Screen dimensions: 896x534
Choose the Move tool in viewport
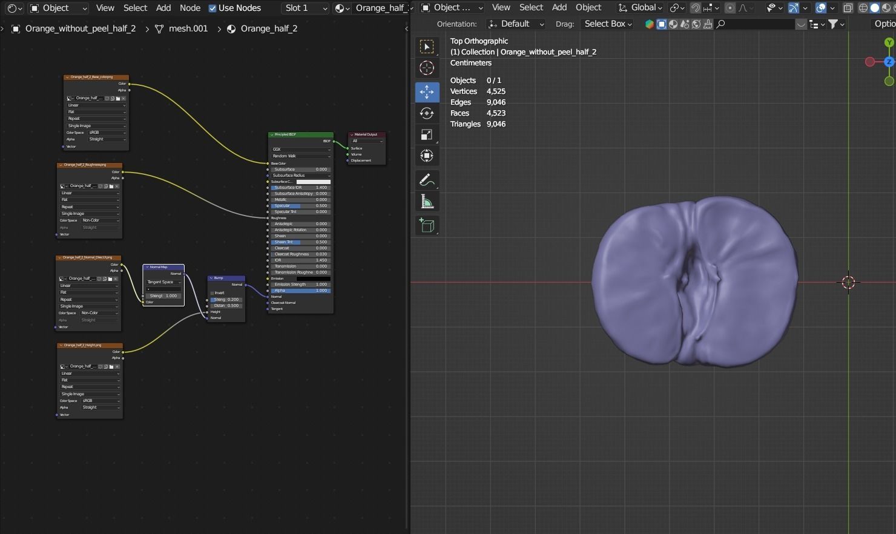click(427, 92)
